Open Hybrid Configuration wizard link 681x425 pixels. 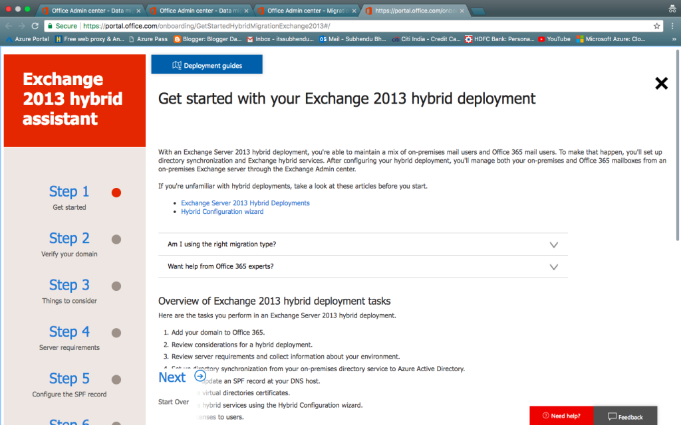(x=222, y=212)
